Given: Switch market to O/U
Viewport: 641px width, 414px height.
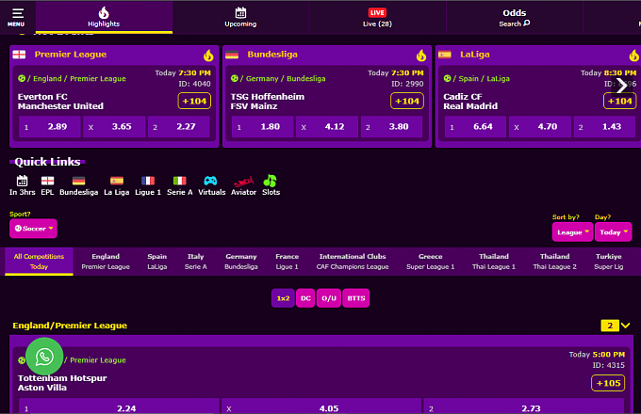Looking at the screenshot, I should click(x=329, y=298).
